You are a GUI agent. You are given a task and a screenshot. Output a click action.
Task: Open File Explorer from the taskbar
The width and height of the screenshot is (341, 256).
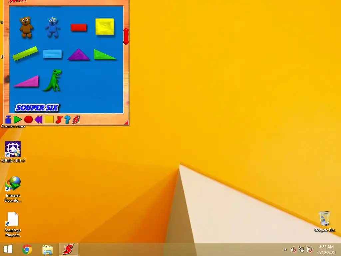[x=47, y=249]
